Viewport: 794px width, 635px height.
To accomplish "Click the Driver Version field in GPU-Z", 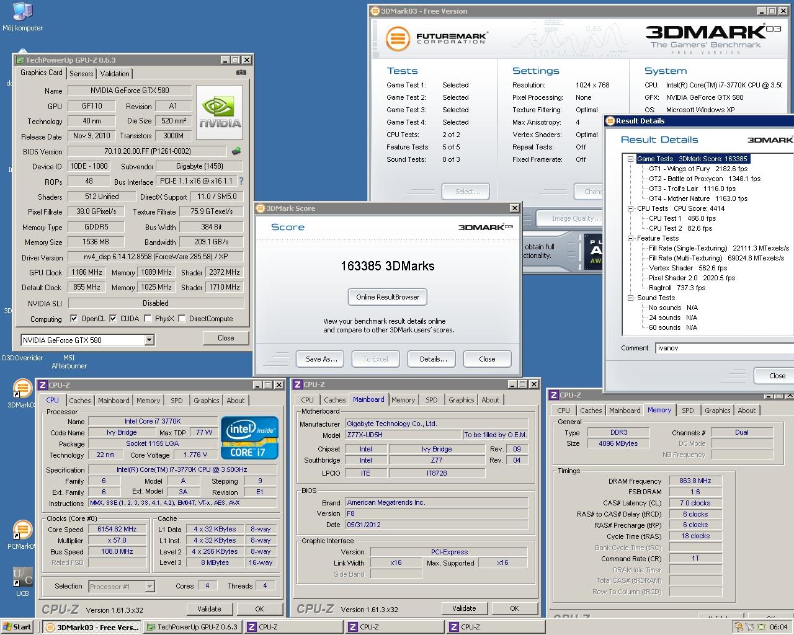I will [156, 257].
